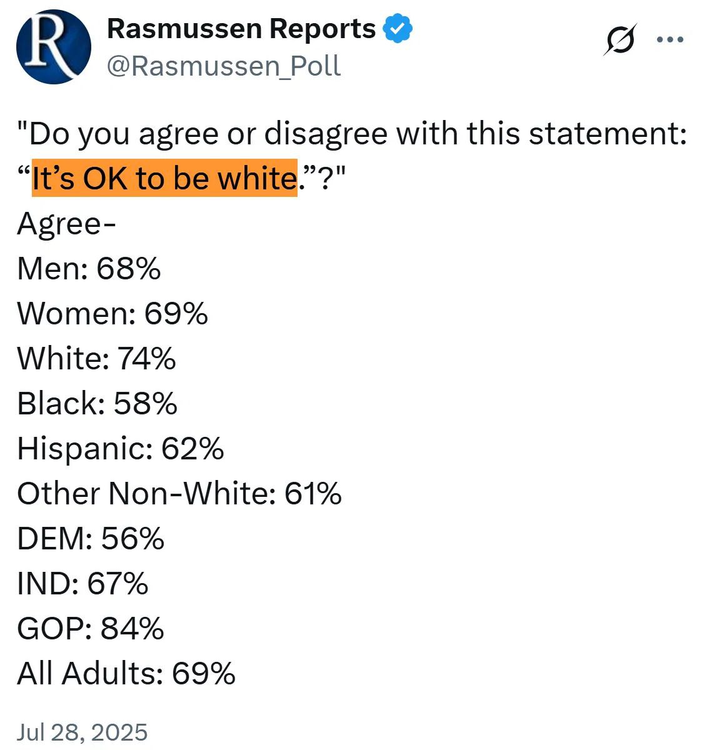Click the "White: 74%" result line

(x=97, y=359)
